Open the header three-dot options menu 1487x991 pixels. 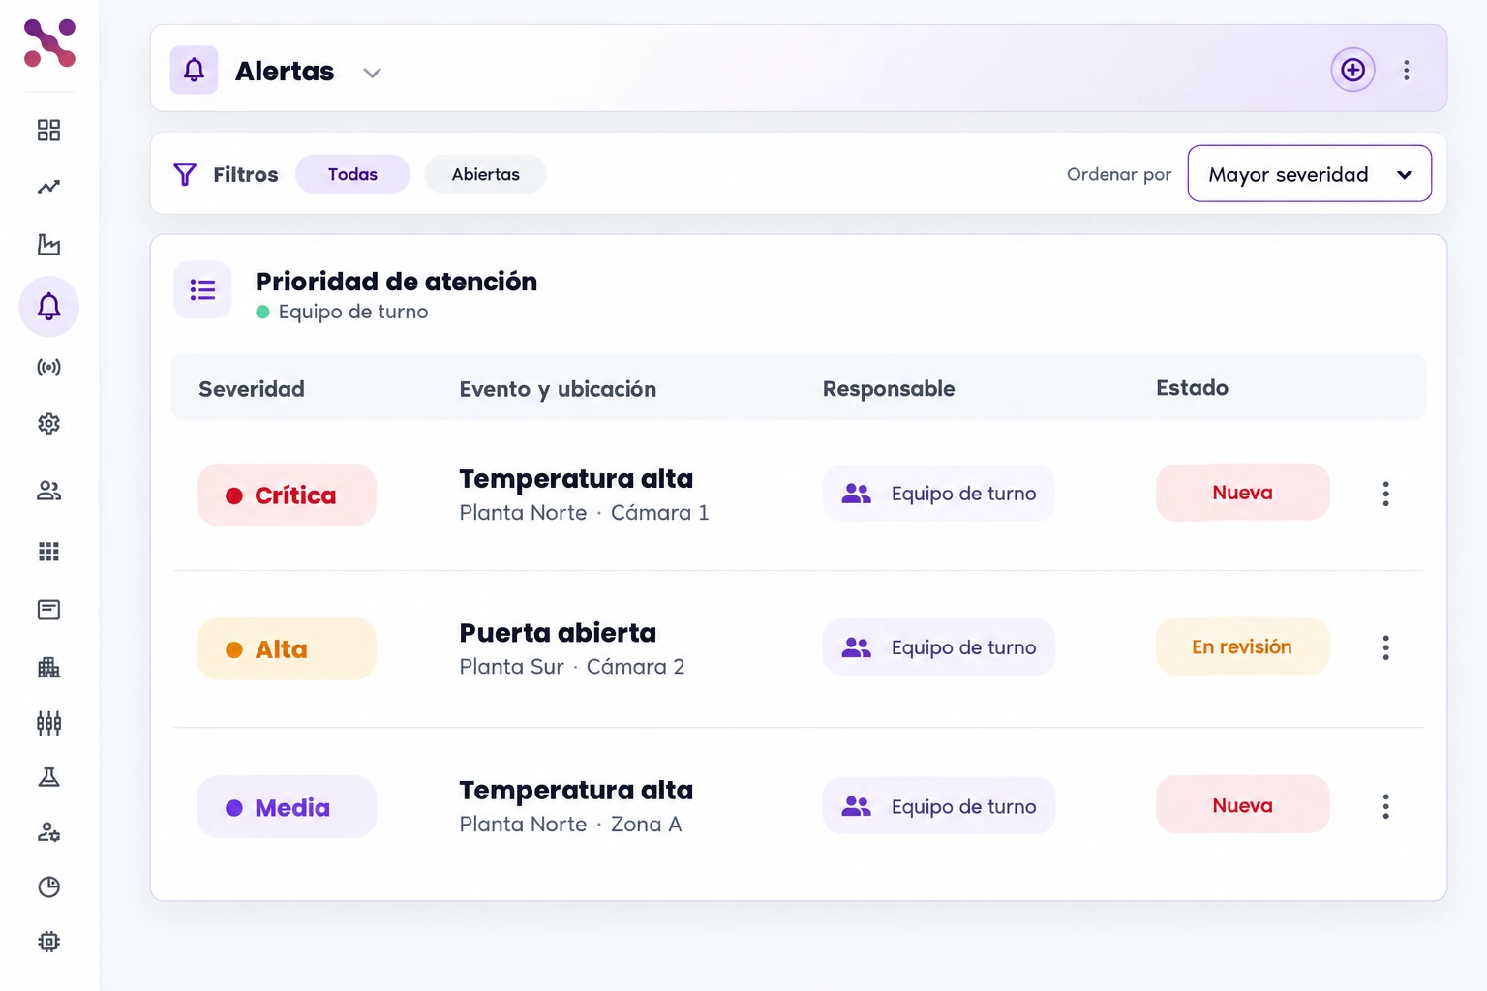click(1407, 70)
